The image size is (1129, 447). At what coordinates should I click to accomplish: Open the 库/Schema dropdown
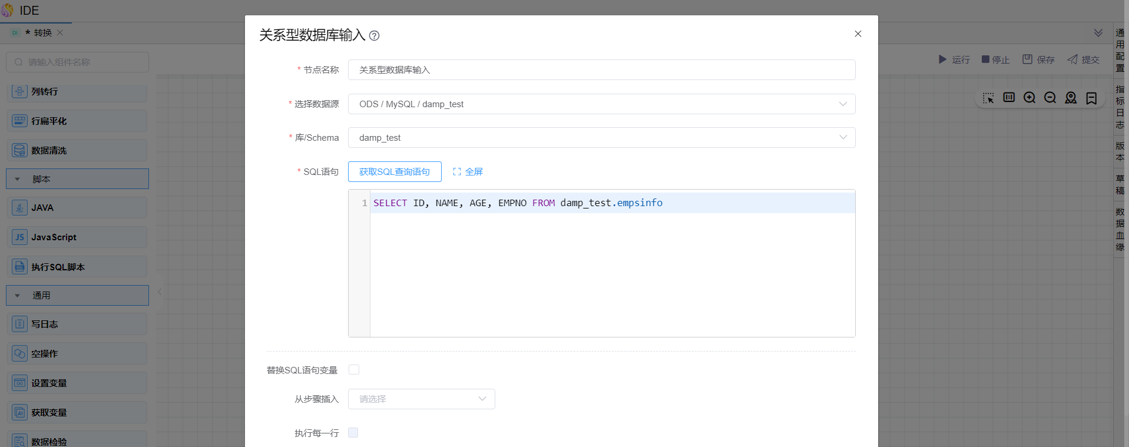(601, 138)
